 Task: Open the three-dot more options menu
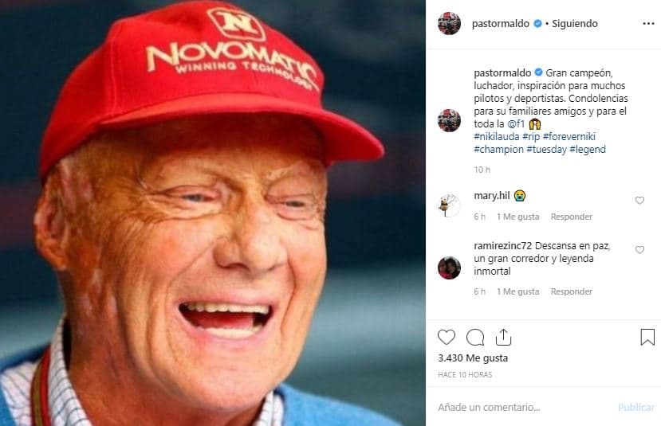point(648,24)
